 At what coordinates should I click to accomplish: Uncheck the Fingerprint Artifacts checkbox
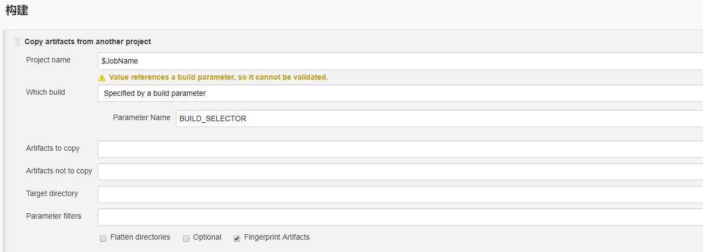click(x=237, y=239)
